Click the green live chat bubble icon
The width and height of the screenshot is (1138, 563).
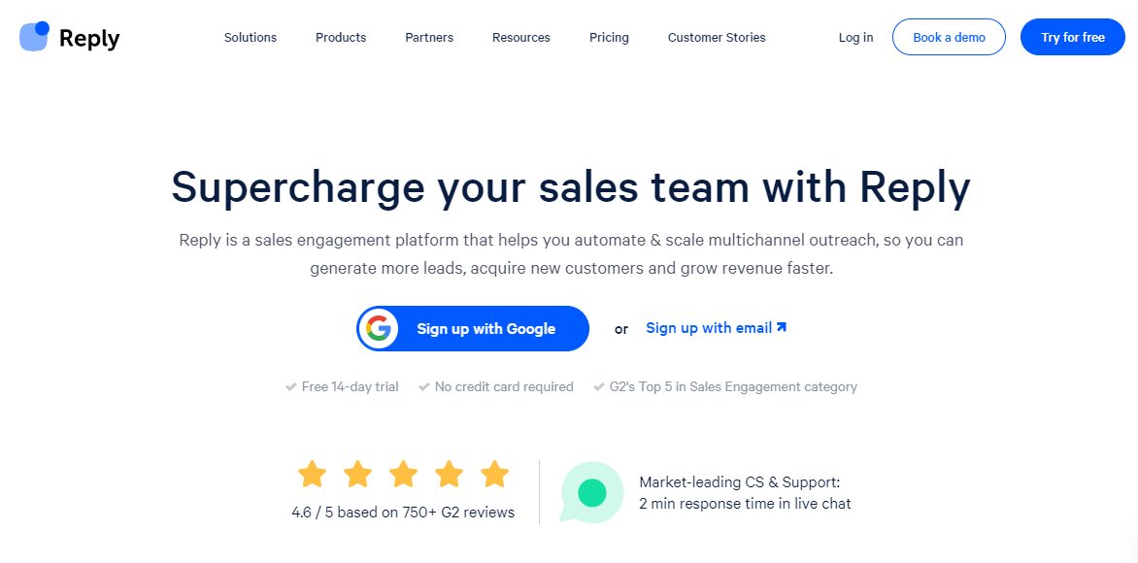pos(591,492)
